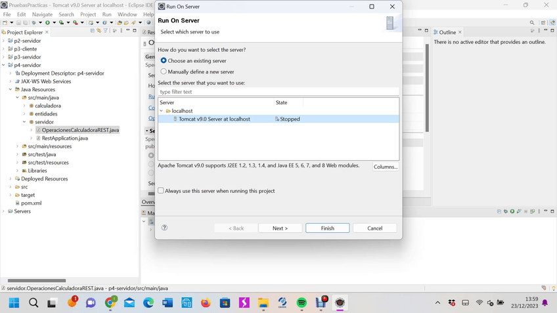The width and height of the screenshot is (557, 313).
Task: Maximize the Project Explorer view
Action: [x=135, y=31]
